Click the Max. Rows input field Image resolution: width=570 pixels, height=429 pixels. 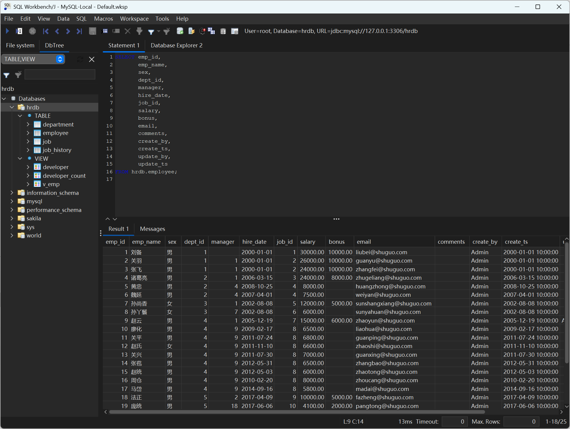coord(521,422)
